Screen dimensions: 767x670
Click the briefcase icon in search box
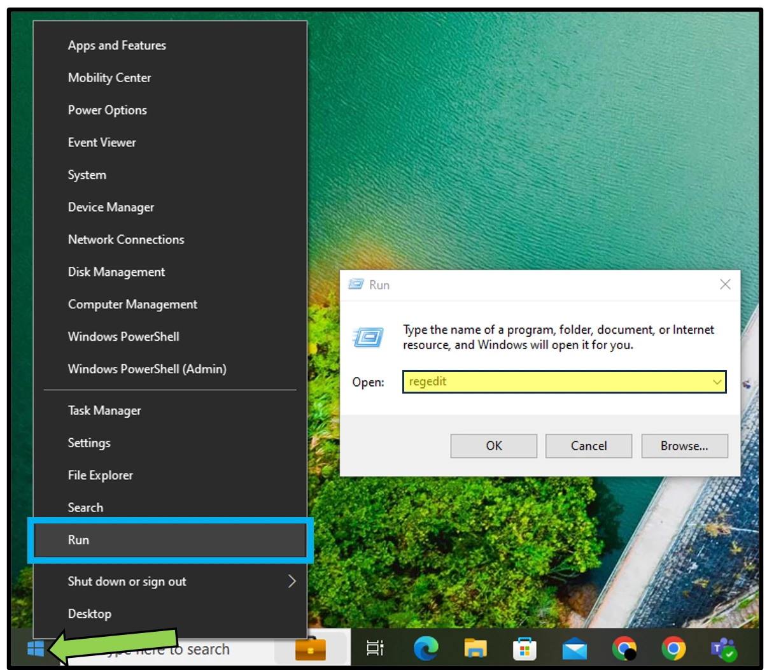pyautogui.click(x=311, y=648)
